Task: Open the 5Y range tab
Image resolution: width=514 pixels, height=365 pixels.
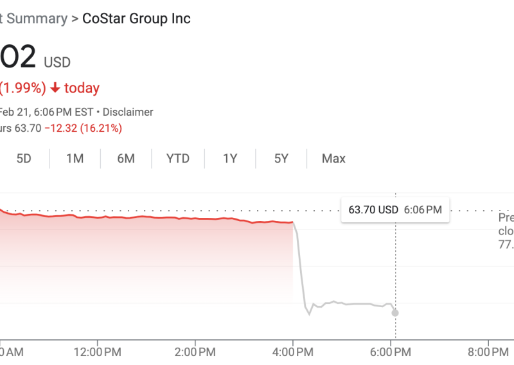Action: (x=281, y=159)
